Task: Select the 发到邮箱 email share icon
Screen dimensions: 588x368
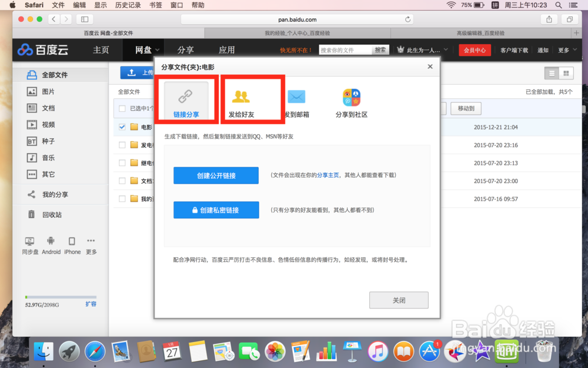Action: coord(296,97)
